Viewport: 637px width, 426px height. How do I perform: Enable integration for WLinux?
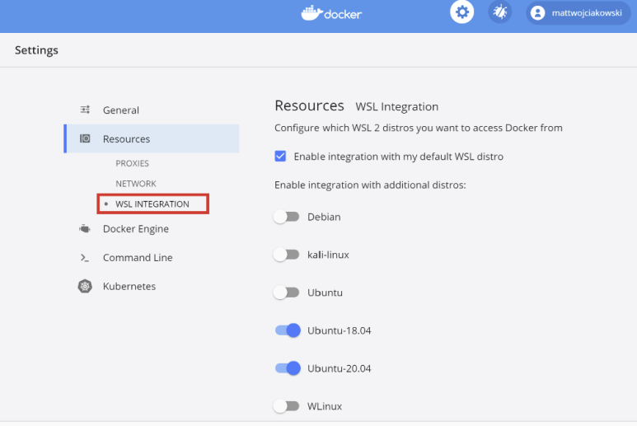click(x=287, y=405)
